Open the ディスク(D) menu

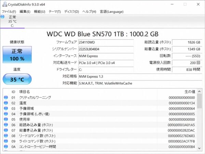[x=71, y=12]
